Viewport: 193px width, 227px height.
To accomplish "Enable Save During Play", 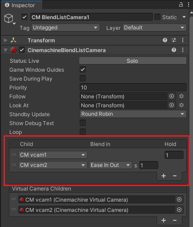I will click(83, 78).
